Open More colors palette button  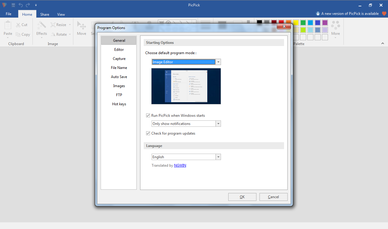pos(336,29)
